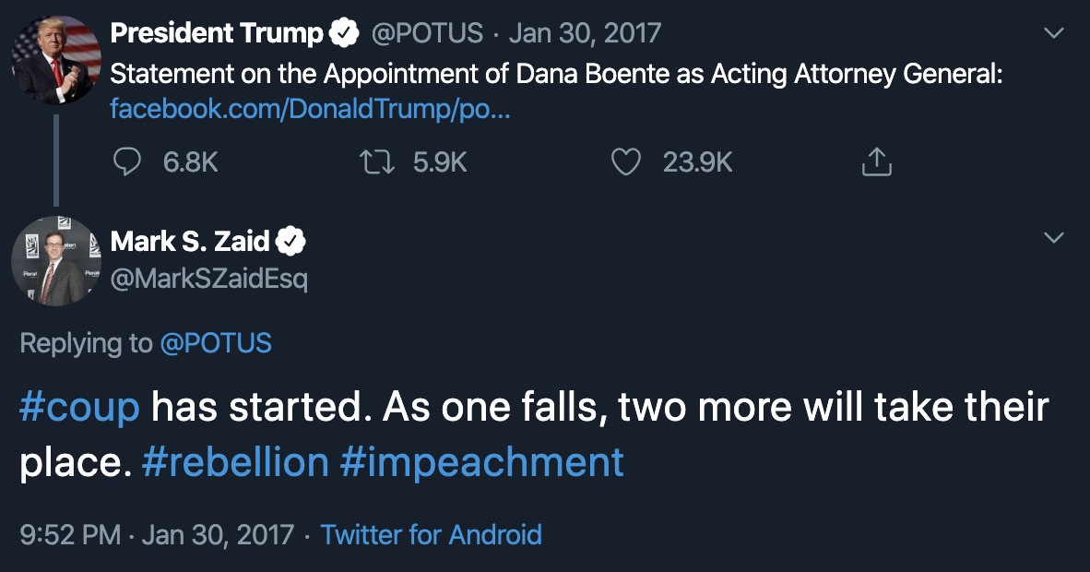Click the Jan 30, 2017 date on Trump's tweet
The height and width of the screenshot is (572, 1090).
585,34
